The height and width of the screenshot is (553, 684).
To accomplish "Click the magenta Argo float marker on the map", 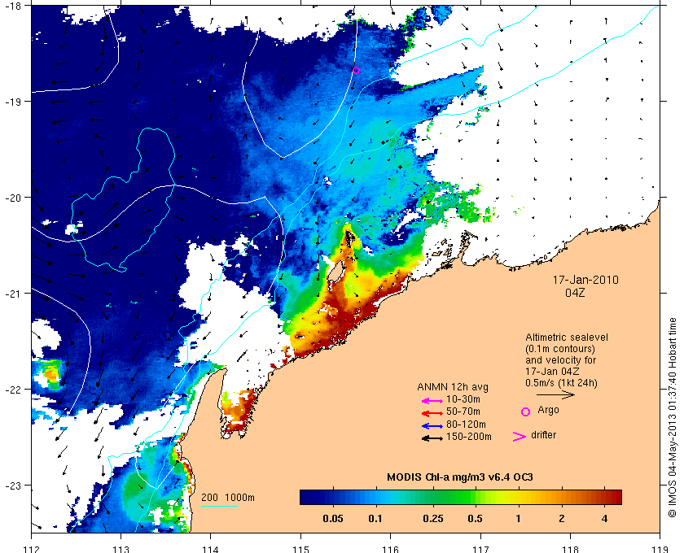I will tap(356, 70).
